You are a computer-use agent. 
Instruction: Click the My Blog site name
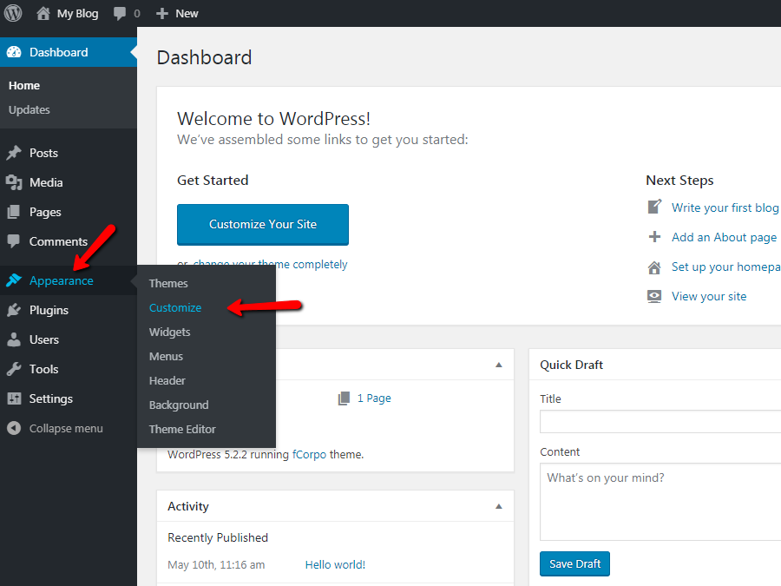(78, 13)
